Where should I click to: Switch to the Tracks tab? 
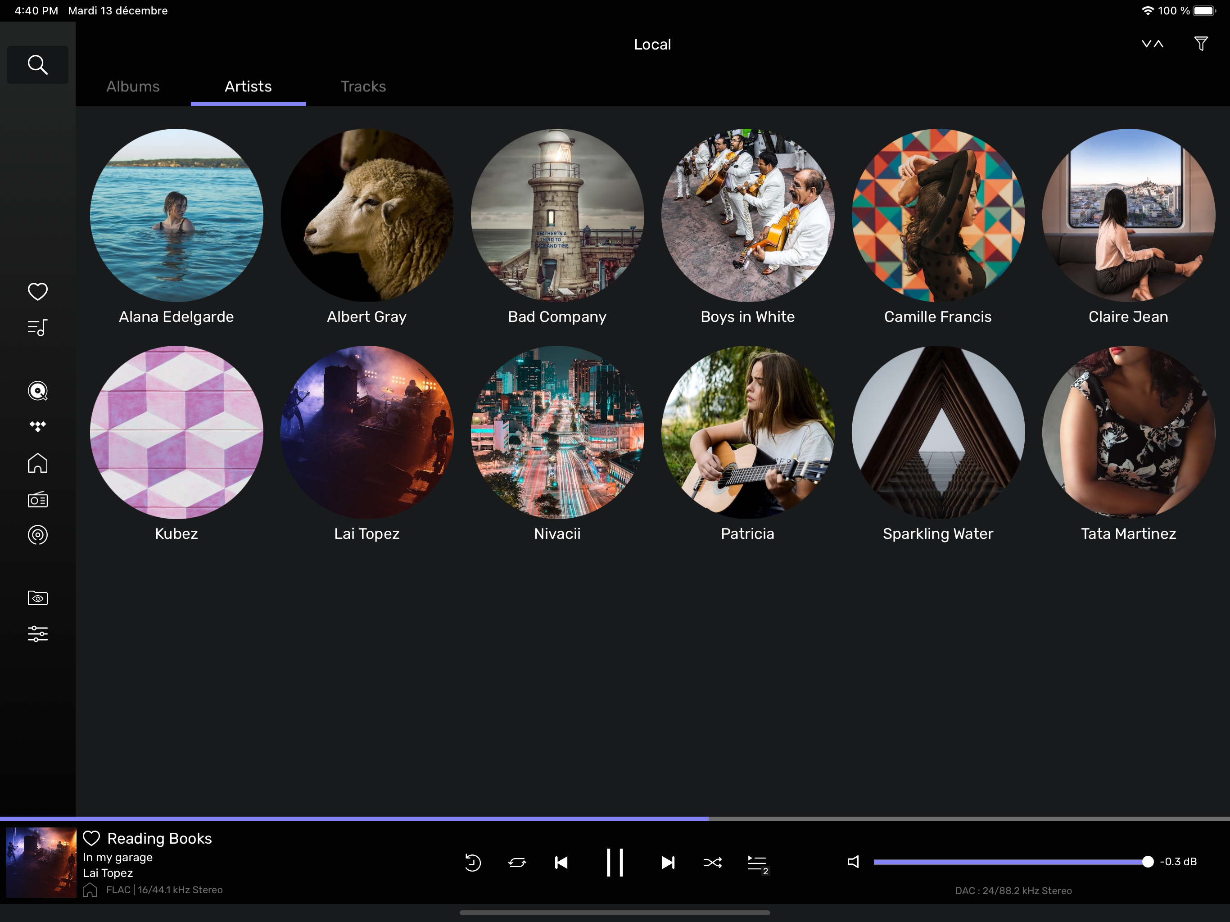click(363, 86)
